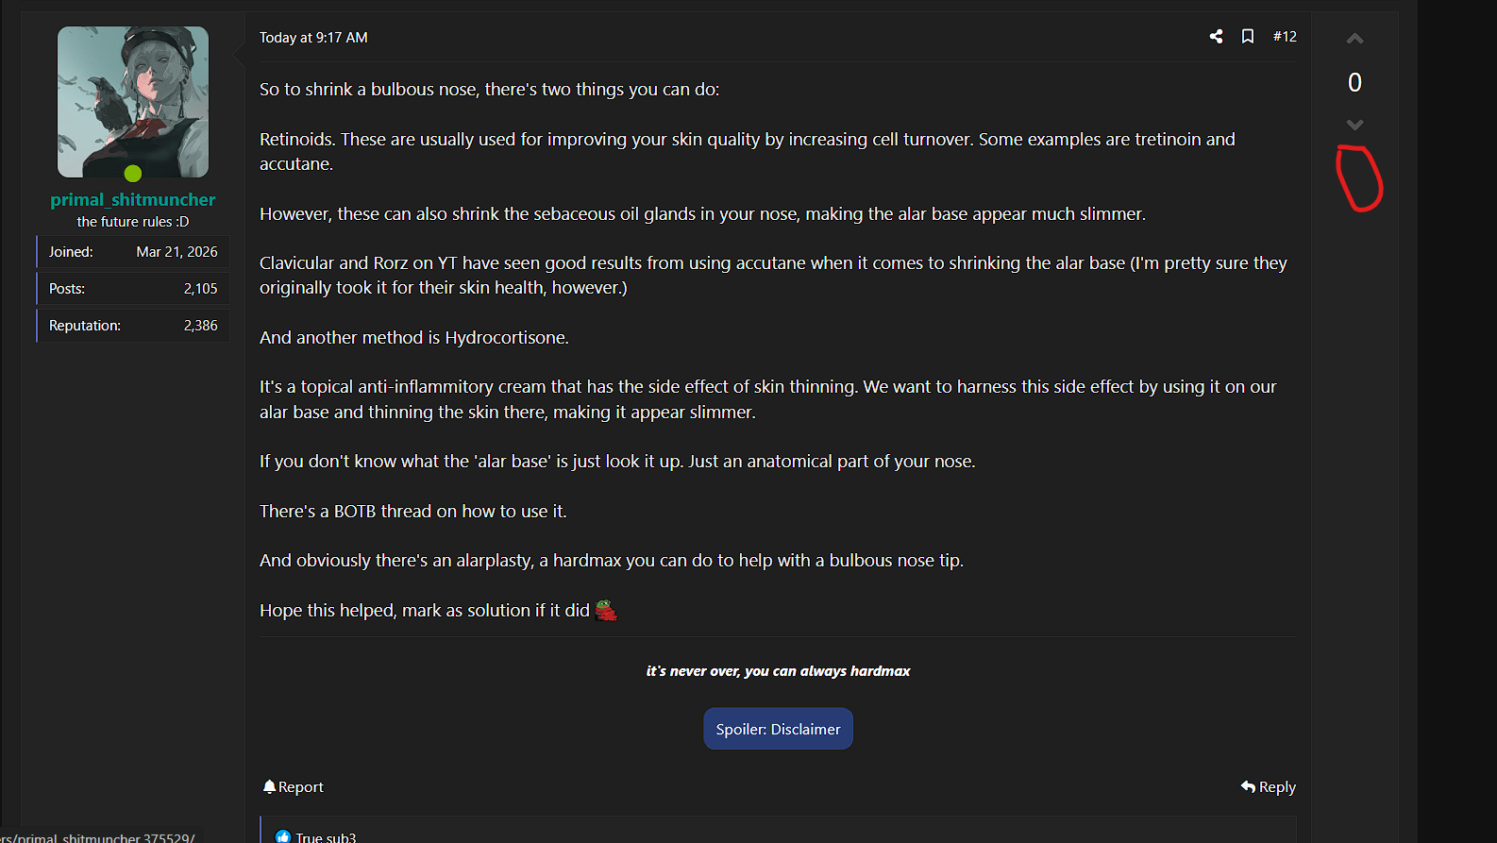Upvote the post using the up arrow
The width and height of the screenshot is (1497, 843).
tap(1354, 39)
